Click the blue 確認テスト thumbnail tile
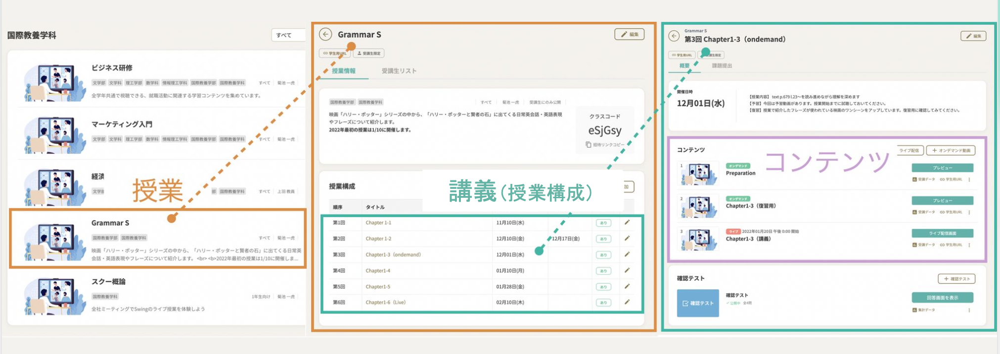Viewport: 1000px width, 354px height. [x=697, y=303]
